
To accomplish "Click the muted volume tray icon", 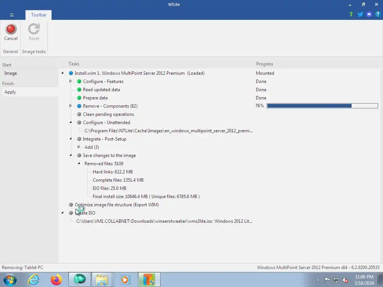I will [345, 280].
